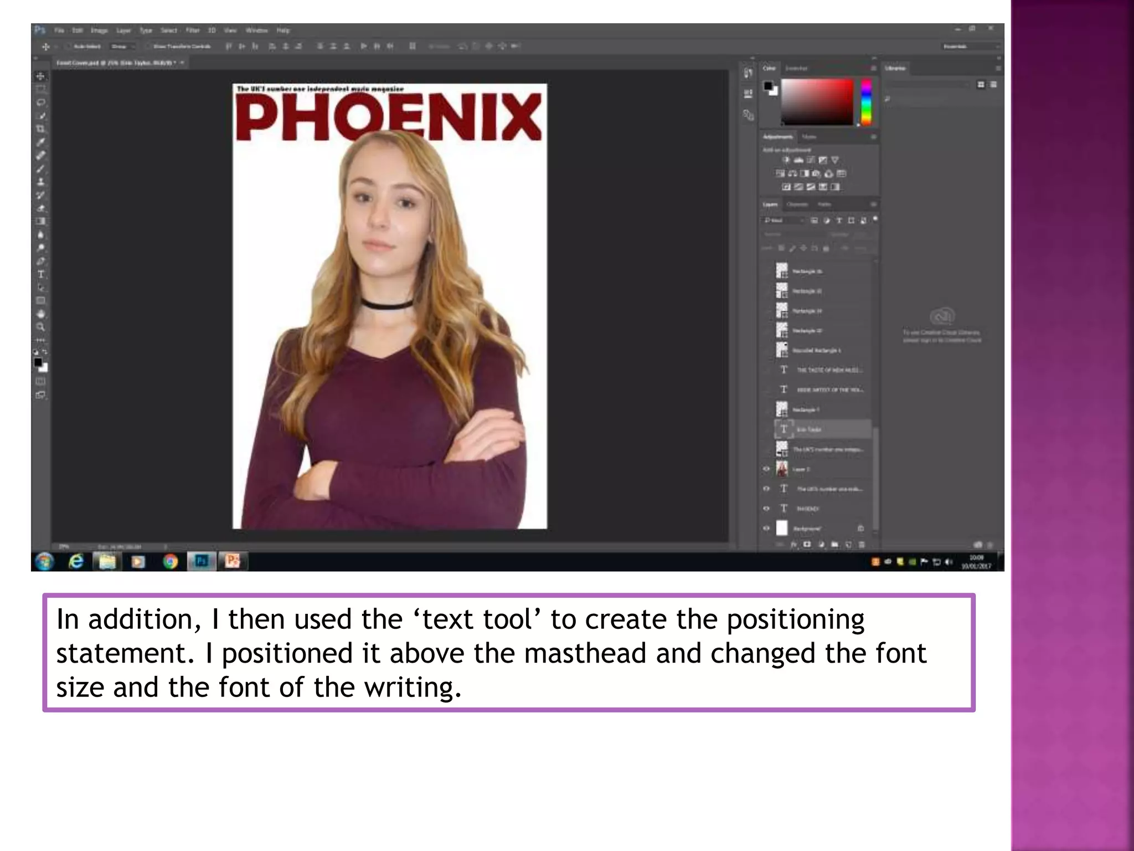This screenshot has height=851, width=1134.
Task: Select the Pen tool
Action: (x=40, y=261)
